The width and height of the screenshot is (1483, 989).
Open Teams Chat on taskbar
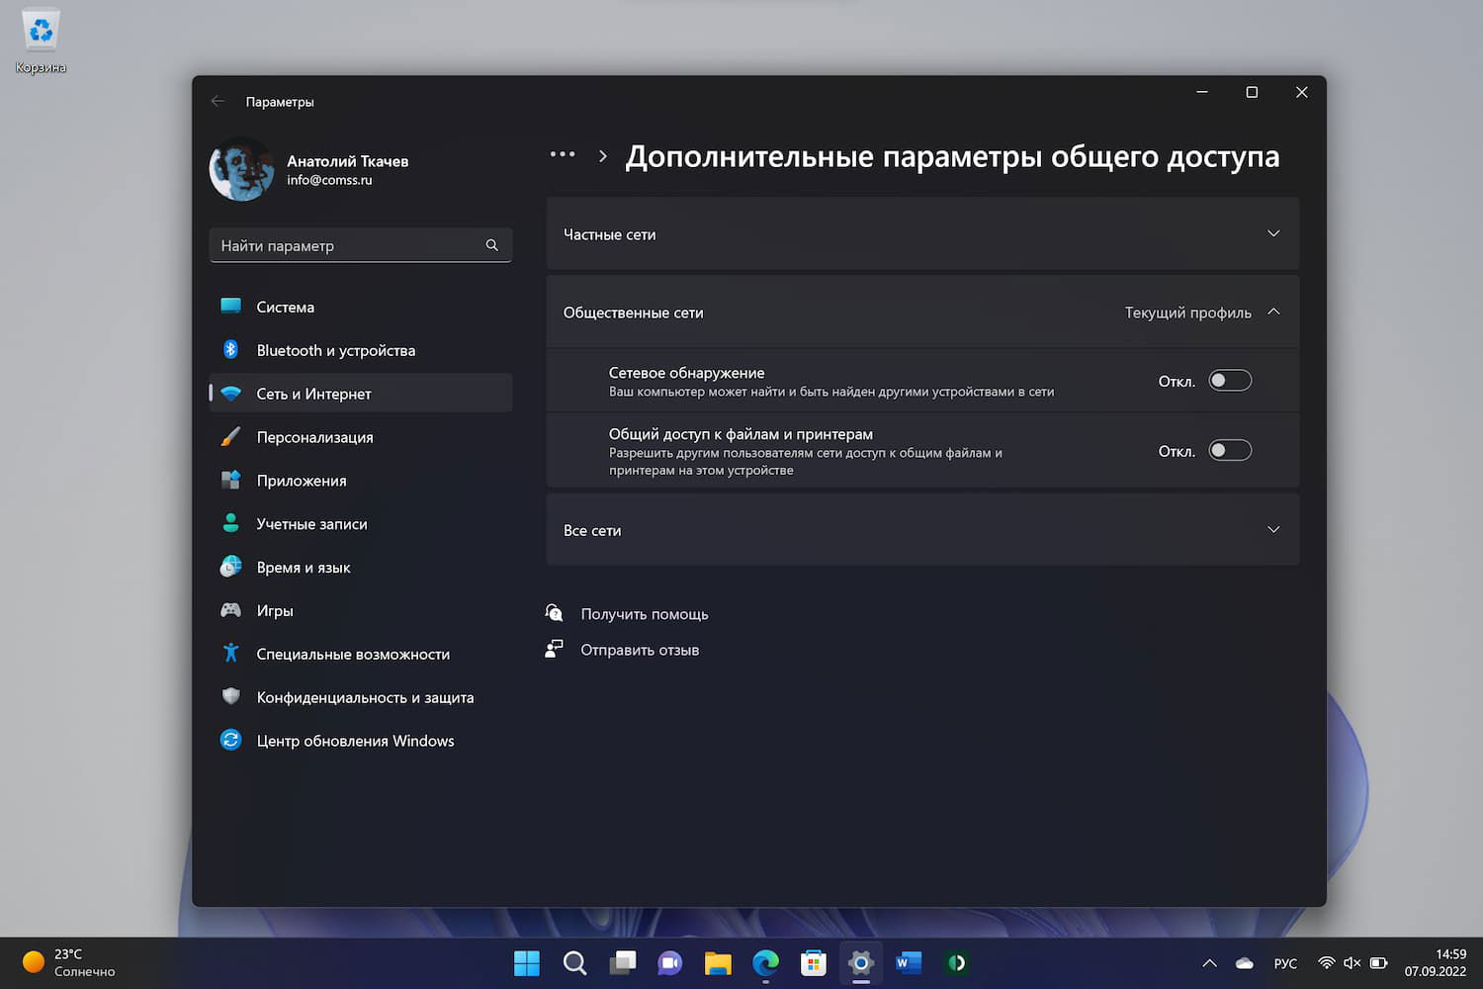pos(670,962)
